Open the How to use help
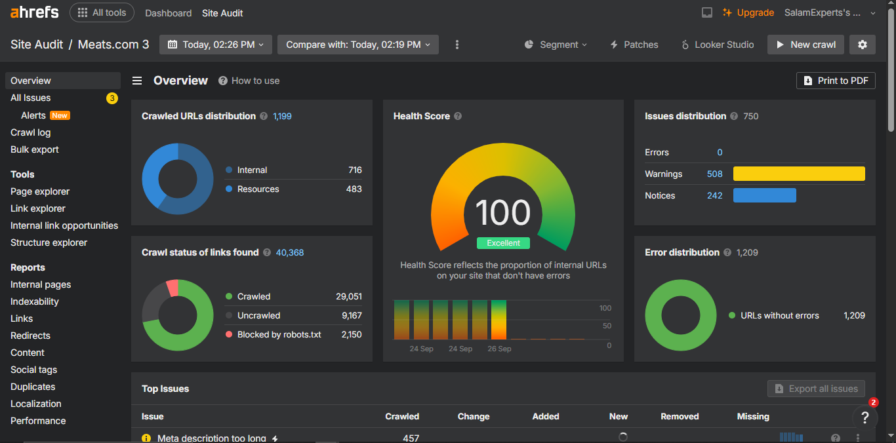The width and height of the screenshot is (896, 443). pyautogui.click(x=249, y=81)
